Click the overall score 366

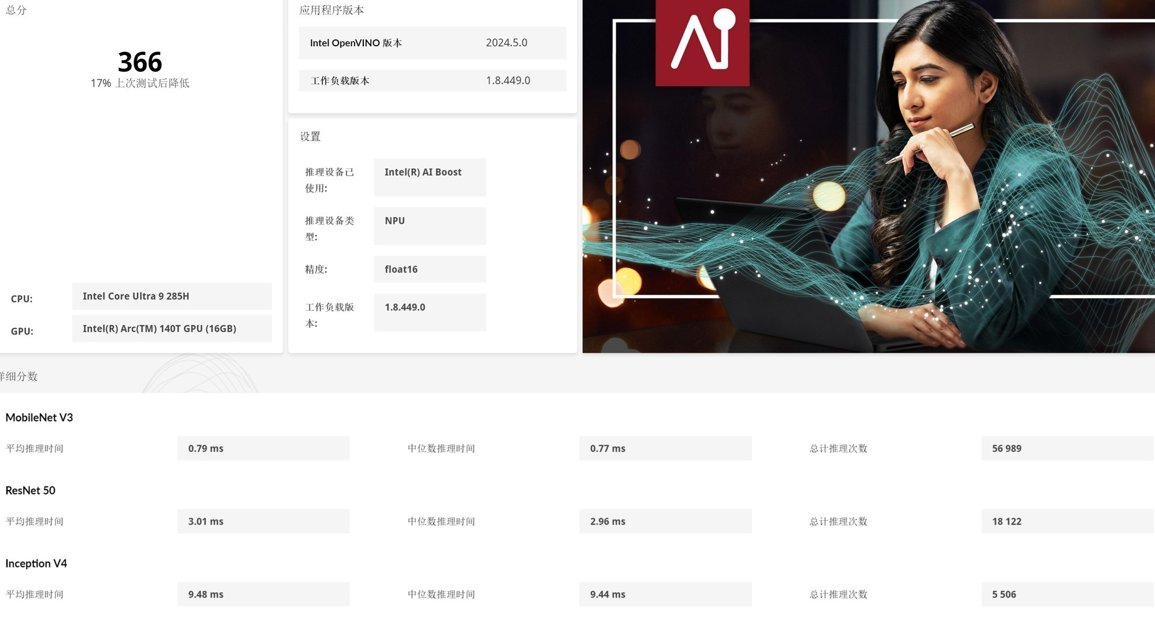coord(139,61)
